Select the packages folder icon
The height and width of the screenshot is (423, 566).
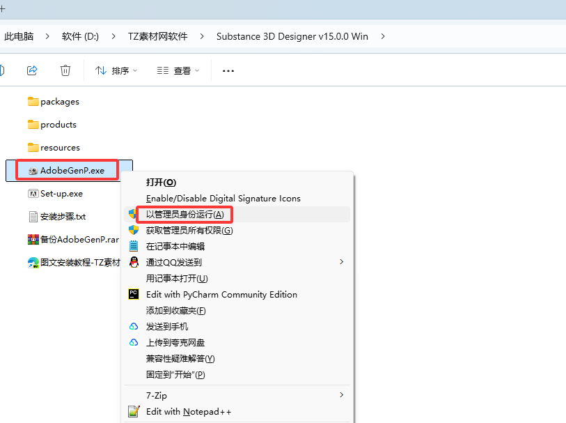pyautogui.click(x=33, y=102)
